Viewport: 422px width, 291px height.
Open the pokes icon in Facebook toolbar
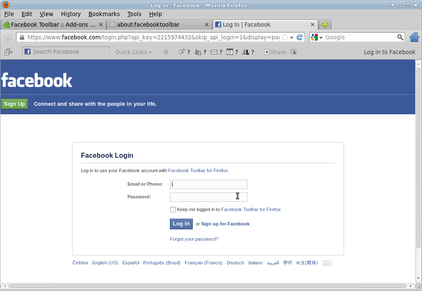(182, 52)
